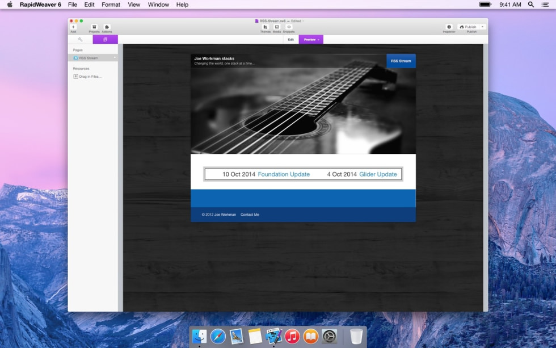Expand the Publish options arrow
This screenshot has height=348, width=556.
coord(483,27)
